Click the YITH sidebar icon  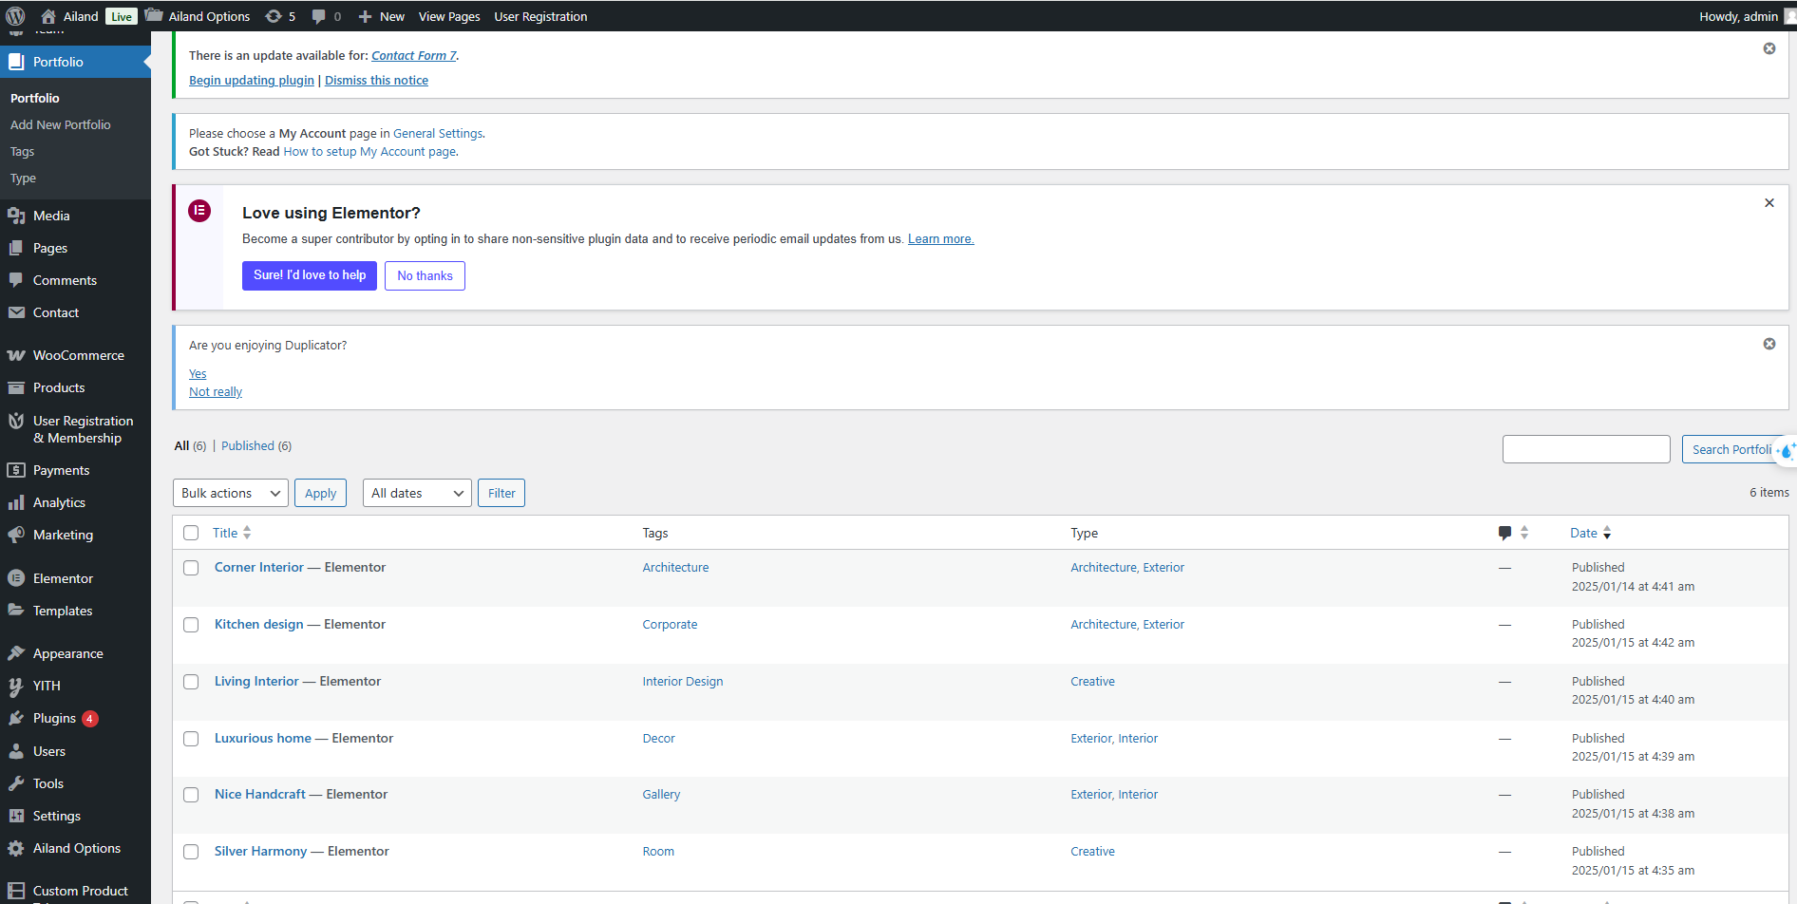(x=16, y=686)
